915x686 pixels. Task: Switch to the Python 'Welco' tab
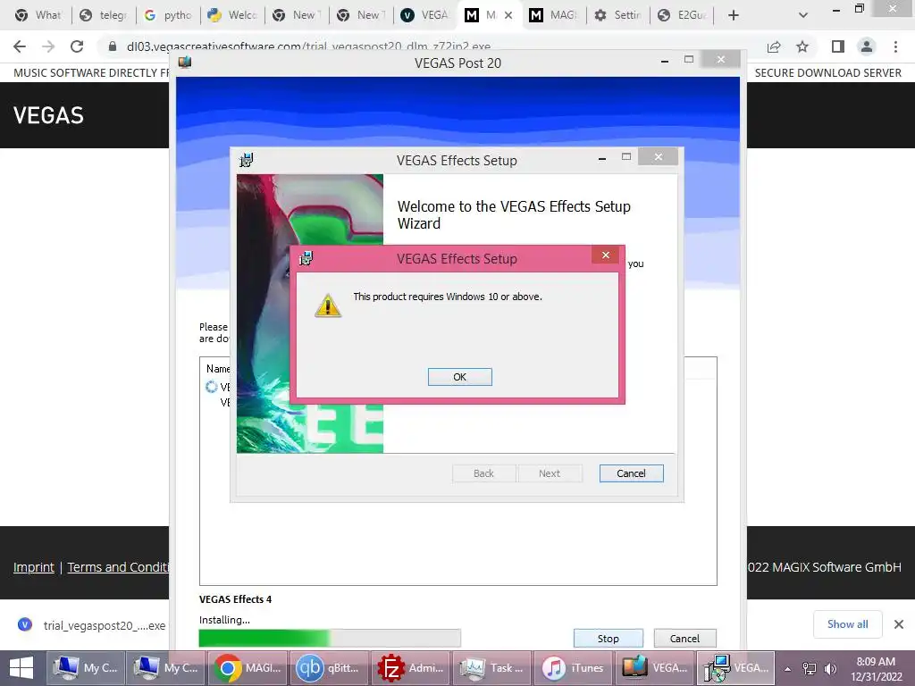232,15
